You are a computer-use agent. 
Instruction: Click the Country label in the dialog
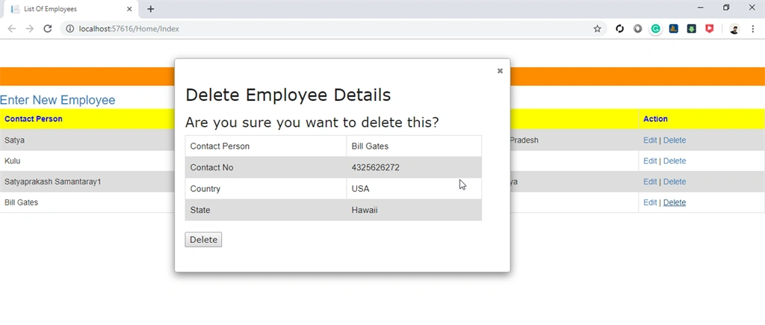(x=205, y=189)
